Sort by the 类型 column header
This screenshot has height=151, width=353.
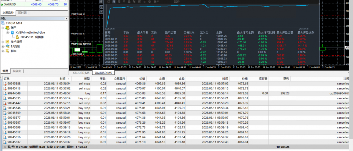coord(81,79)
